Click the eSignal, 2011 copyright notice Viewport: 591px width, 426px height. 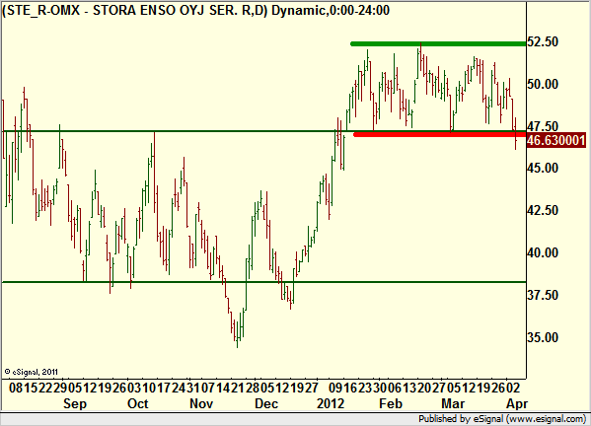click(x=32, y=372)
